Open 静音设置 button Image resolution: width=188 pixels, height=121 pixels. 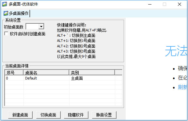pos(104,115)
